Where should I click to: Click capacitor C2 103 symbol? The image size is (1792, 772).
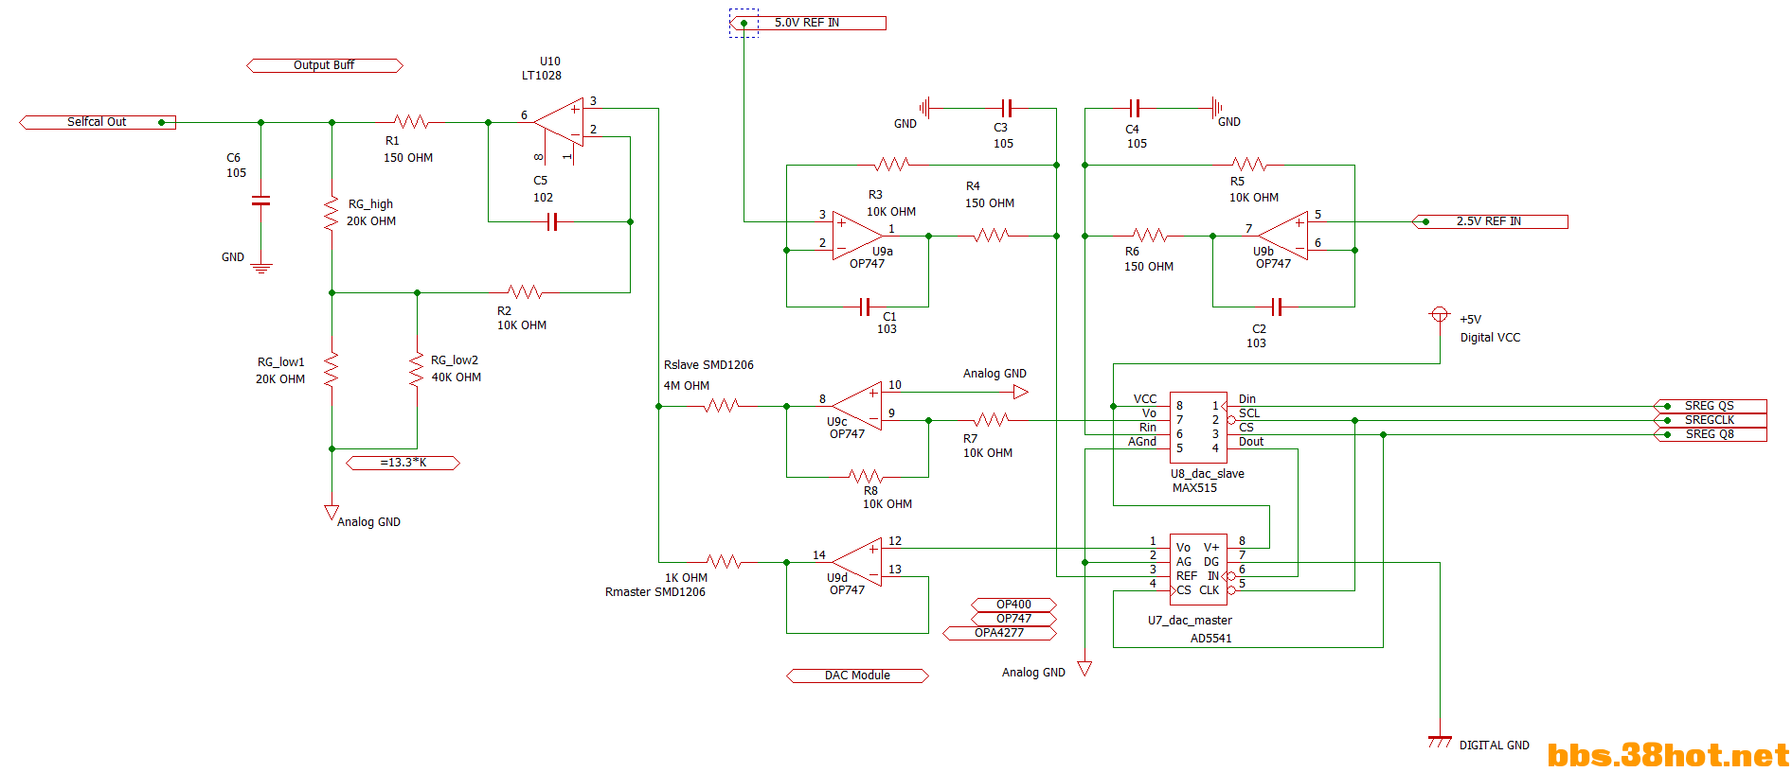(1277, 307)
